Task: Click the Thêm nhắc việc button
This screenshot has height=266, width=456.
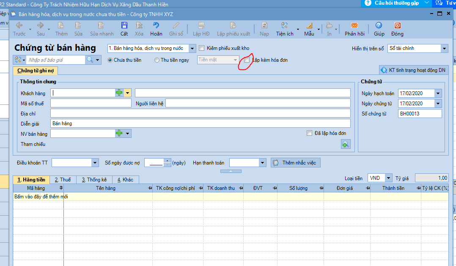Action: click(296, 163)
